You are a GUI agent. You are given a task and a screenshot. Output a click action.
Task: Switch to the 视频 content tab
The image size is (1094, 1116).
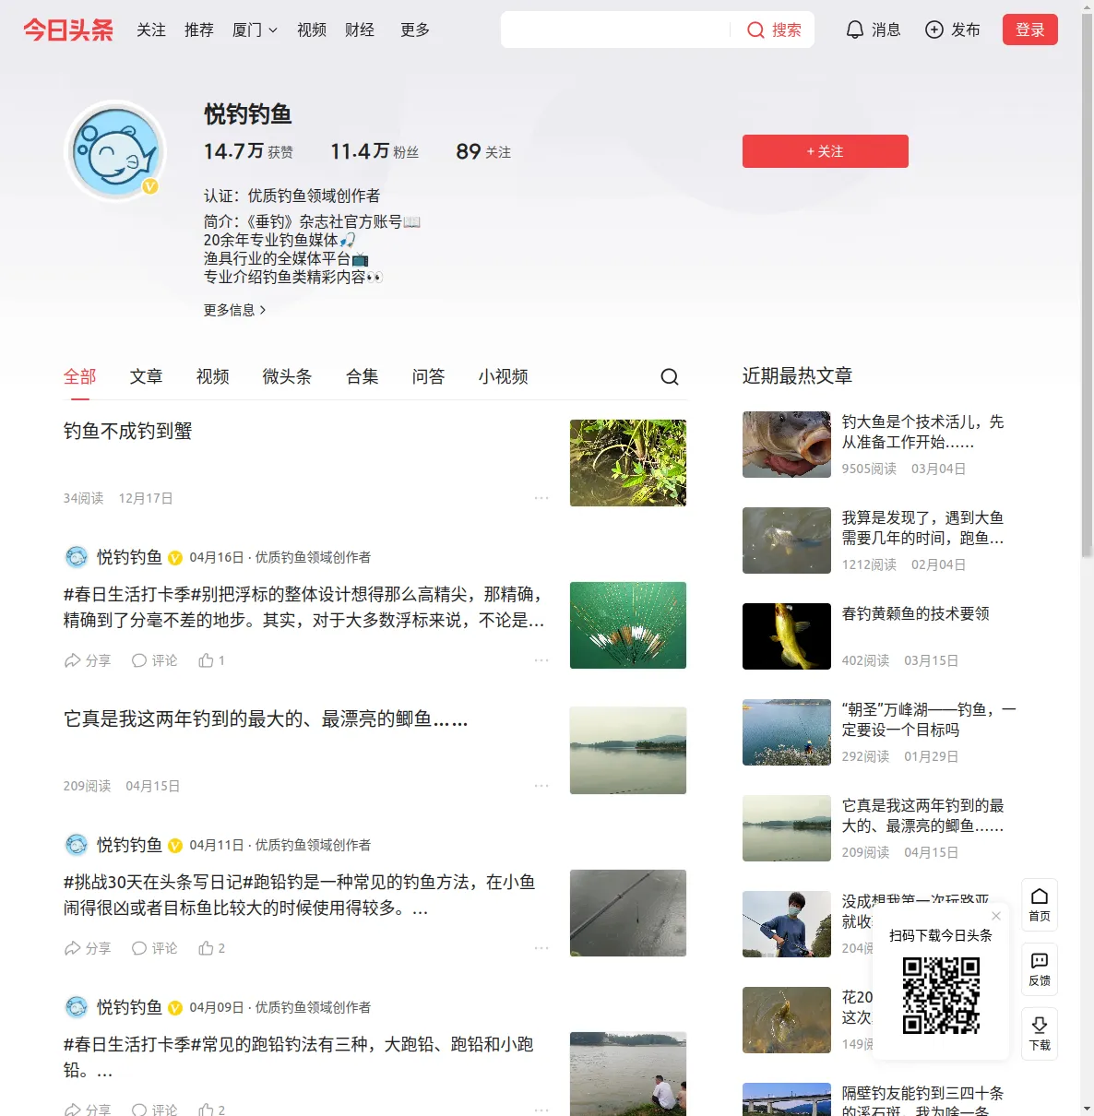pos(213,376)
